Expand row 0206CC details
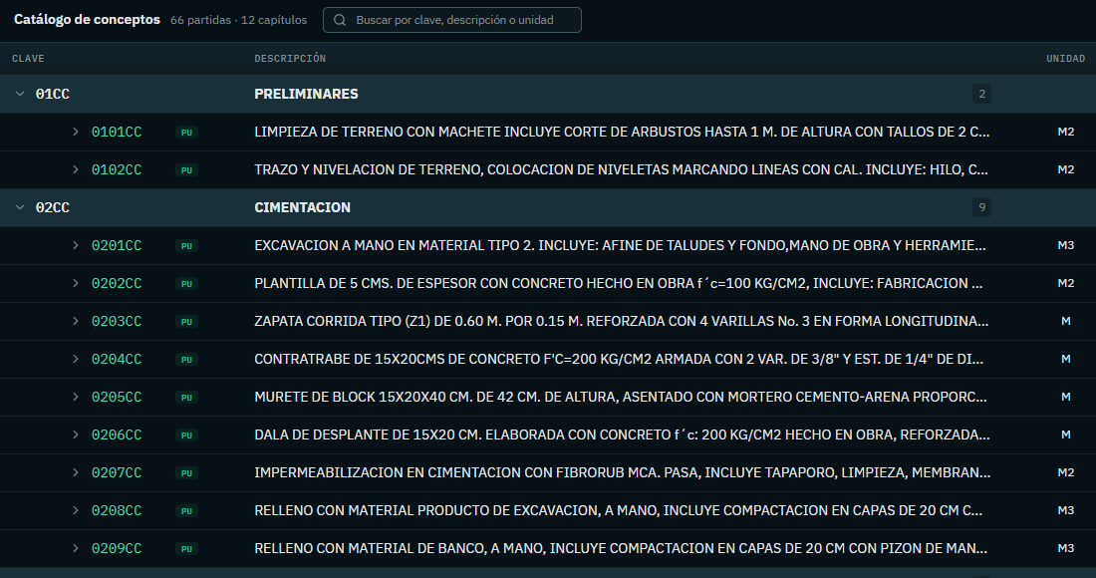1096x578 pixels. point(76,434)
